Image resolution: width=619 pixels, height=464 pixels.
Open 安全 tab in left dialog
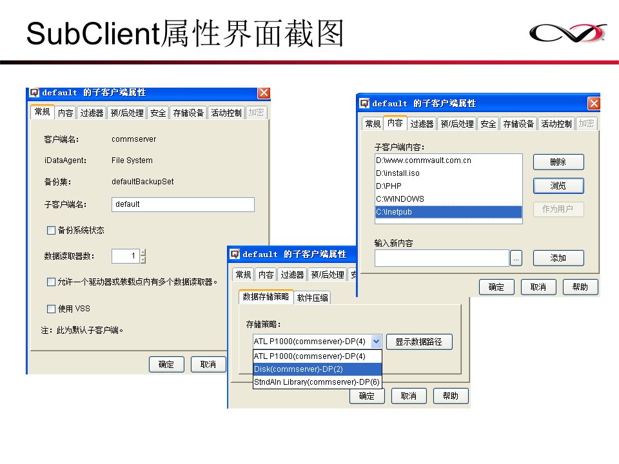(x=158, y=113)
